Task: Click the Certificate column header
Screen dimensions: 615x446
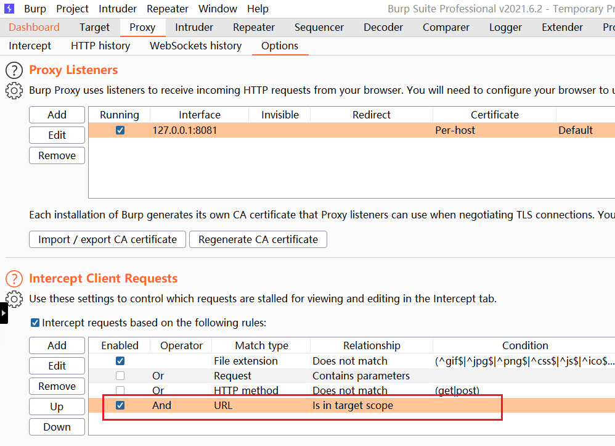Action: coord(495,115)
